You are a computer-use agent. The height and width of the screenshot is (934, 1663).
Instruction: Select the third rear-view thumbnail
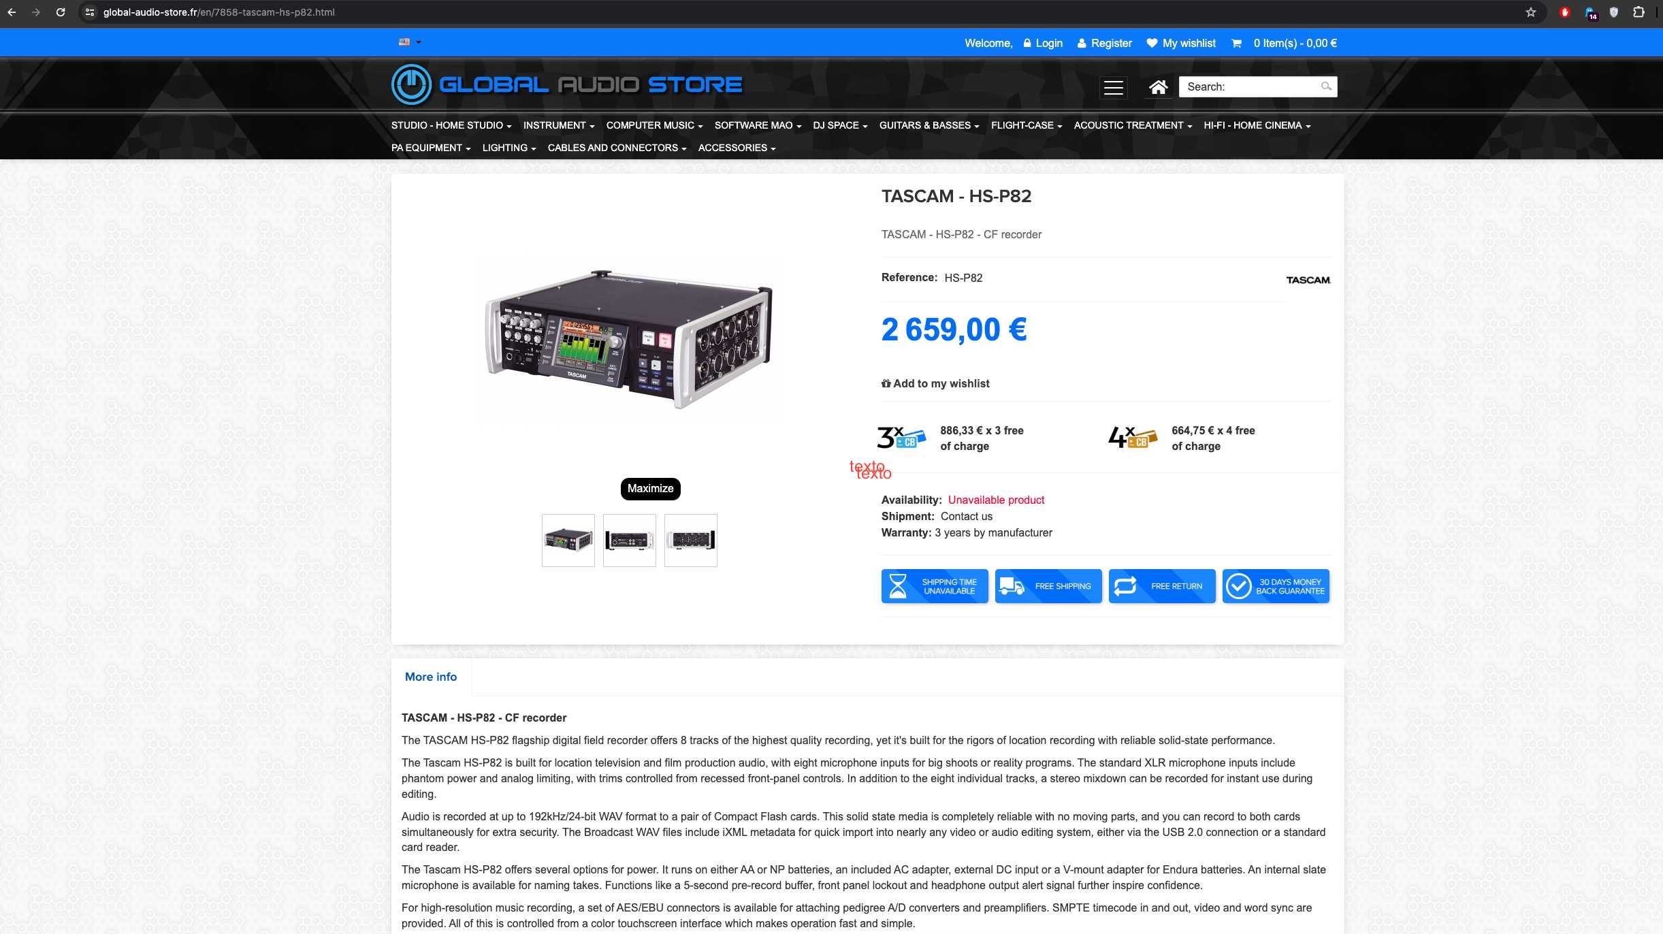coord(690,541)
